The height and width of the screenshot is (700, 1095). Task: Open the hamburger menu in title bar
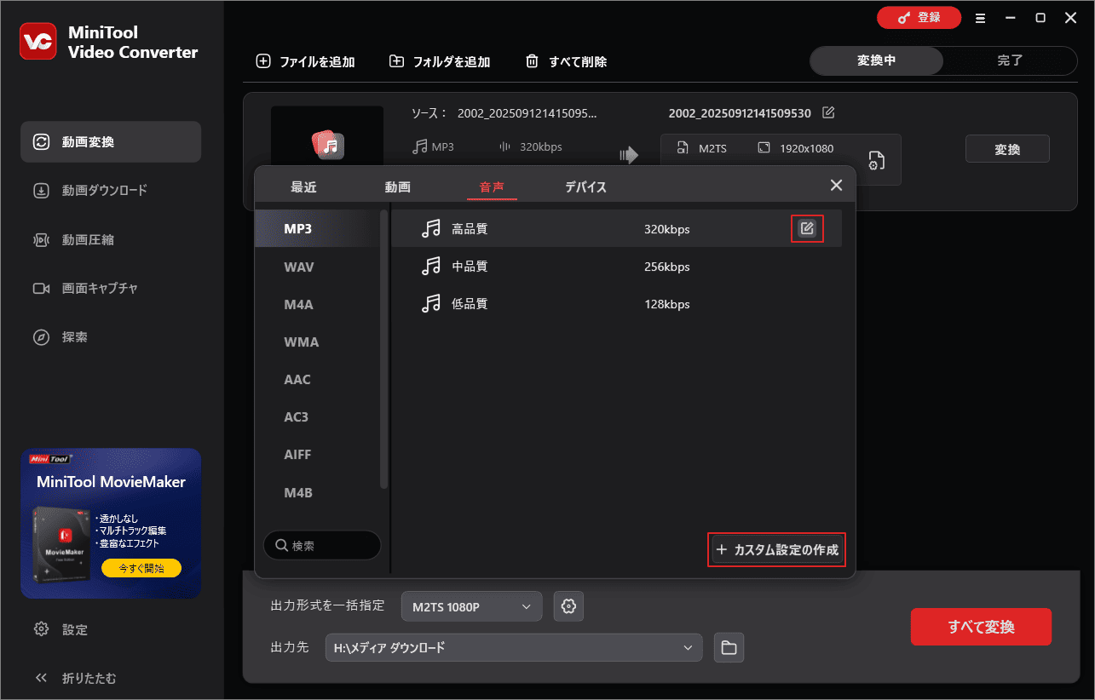tap(981, 18)
